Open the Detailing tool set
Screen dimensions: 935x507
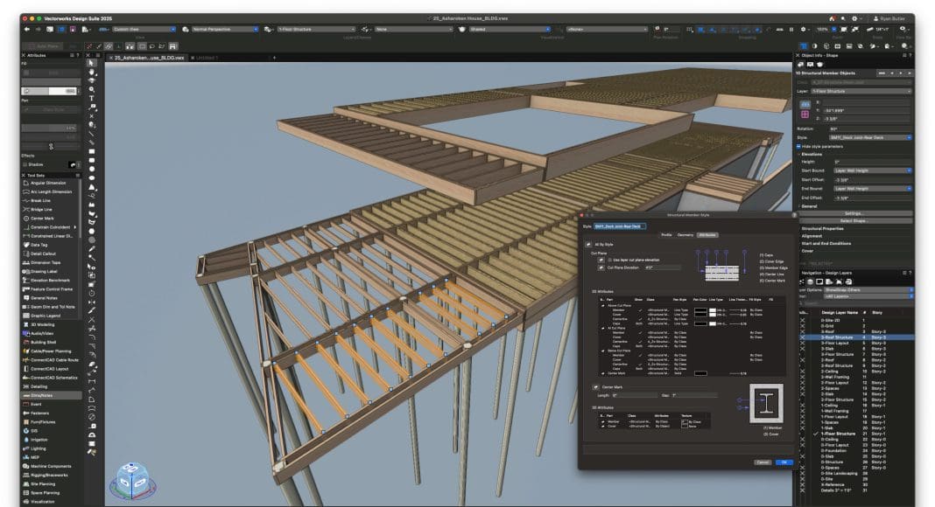39,385
